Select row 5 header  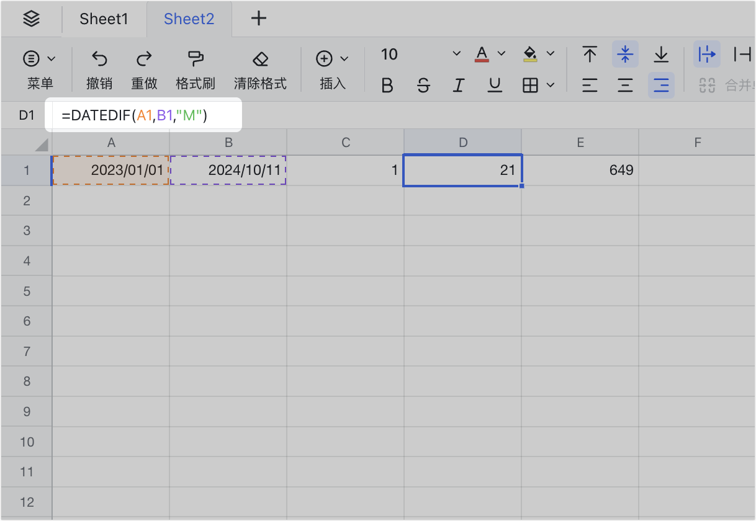27,291
